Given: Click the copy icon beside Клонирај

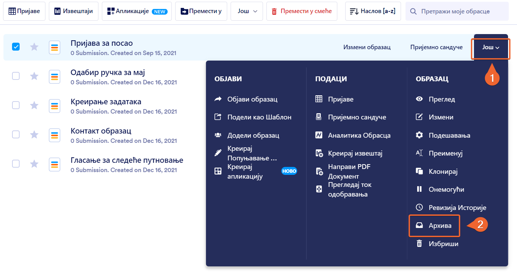Looking at the screenshot, I should point(419,171).
